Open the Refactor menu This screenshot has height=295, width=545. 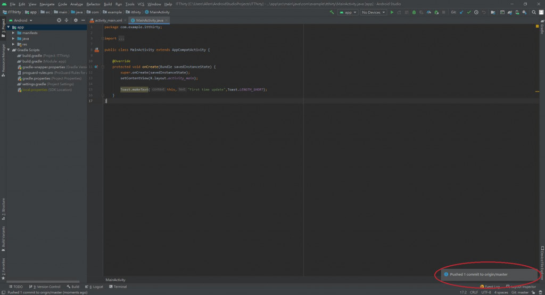click(93, 4)
